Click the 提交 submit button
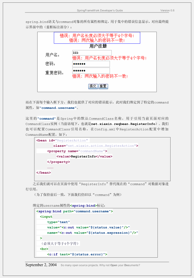The image size is (194, 278). coord(93,86)
